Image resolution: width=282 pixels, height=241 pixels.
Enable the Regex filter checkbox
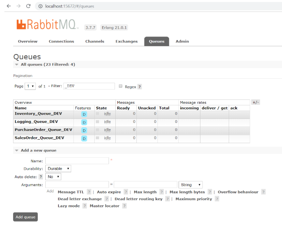coord(121,86)
